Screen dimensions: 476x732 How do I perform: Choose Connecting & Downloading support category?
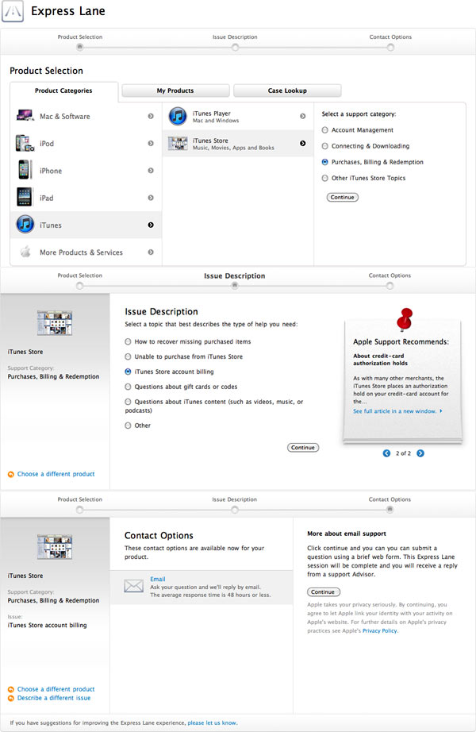click(x=325, y=146)
